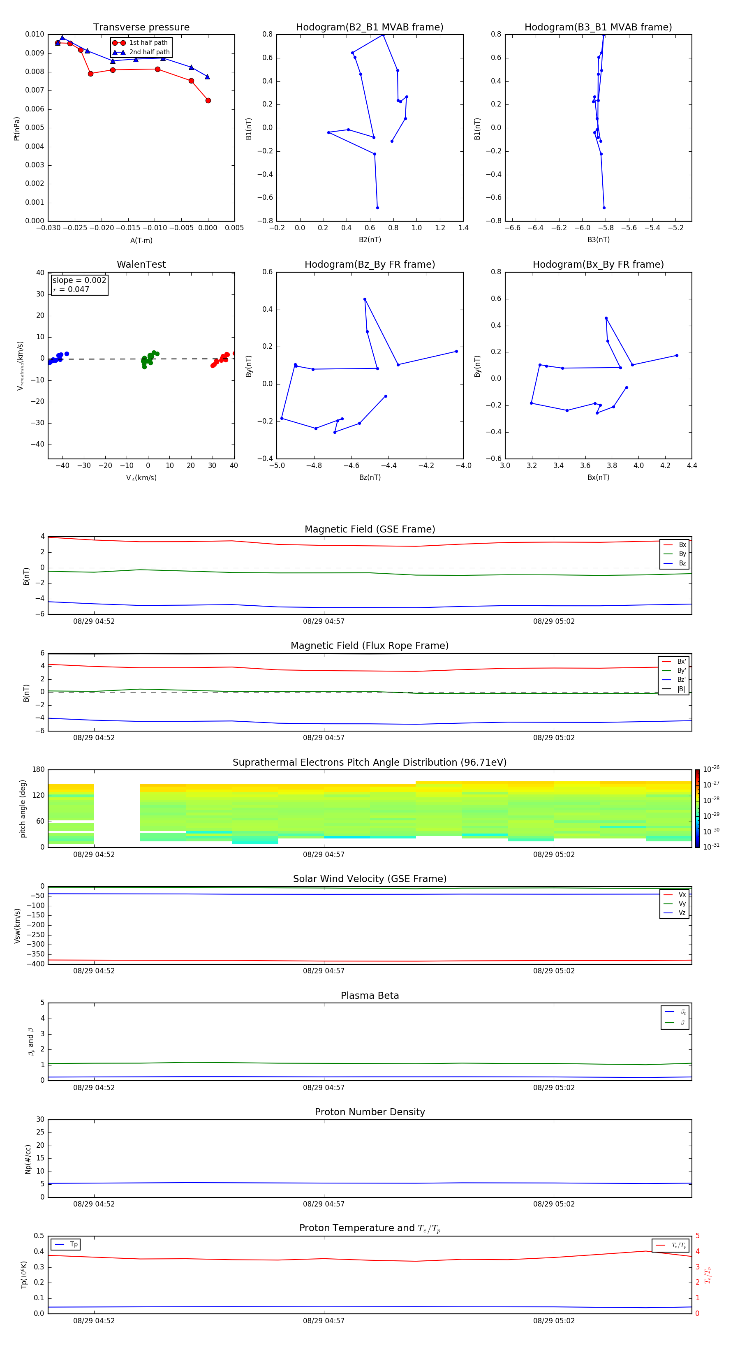Click the pitch angle colorbar gradient
Viewport: 740px width, 1357px height.
click(697, 808)
